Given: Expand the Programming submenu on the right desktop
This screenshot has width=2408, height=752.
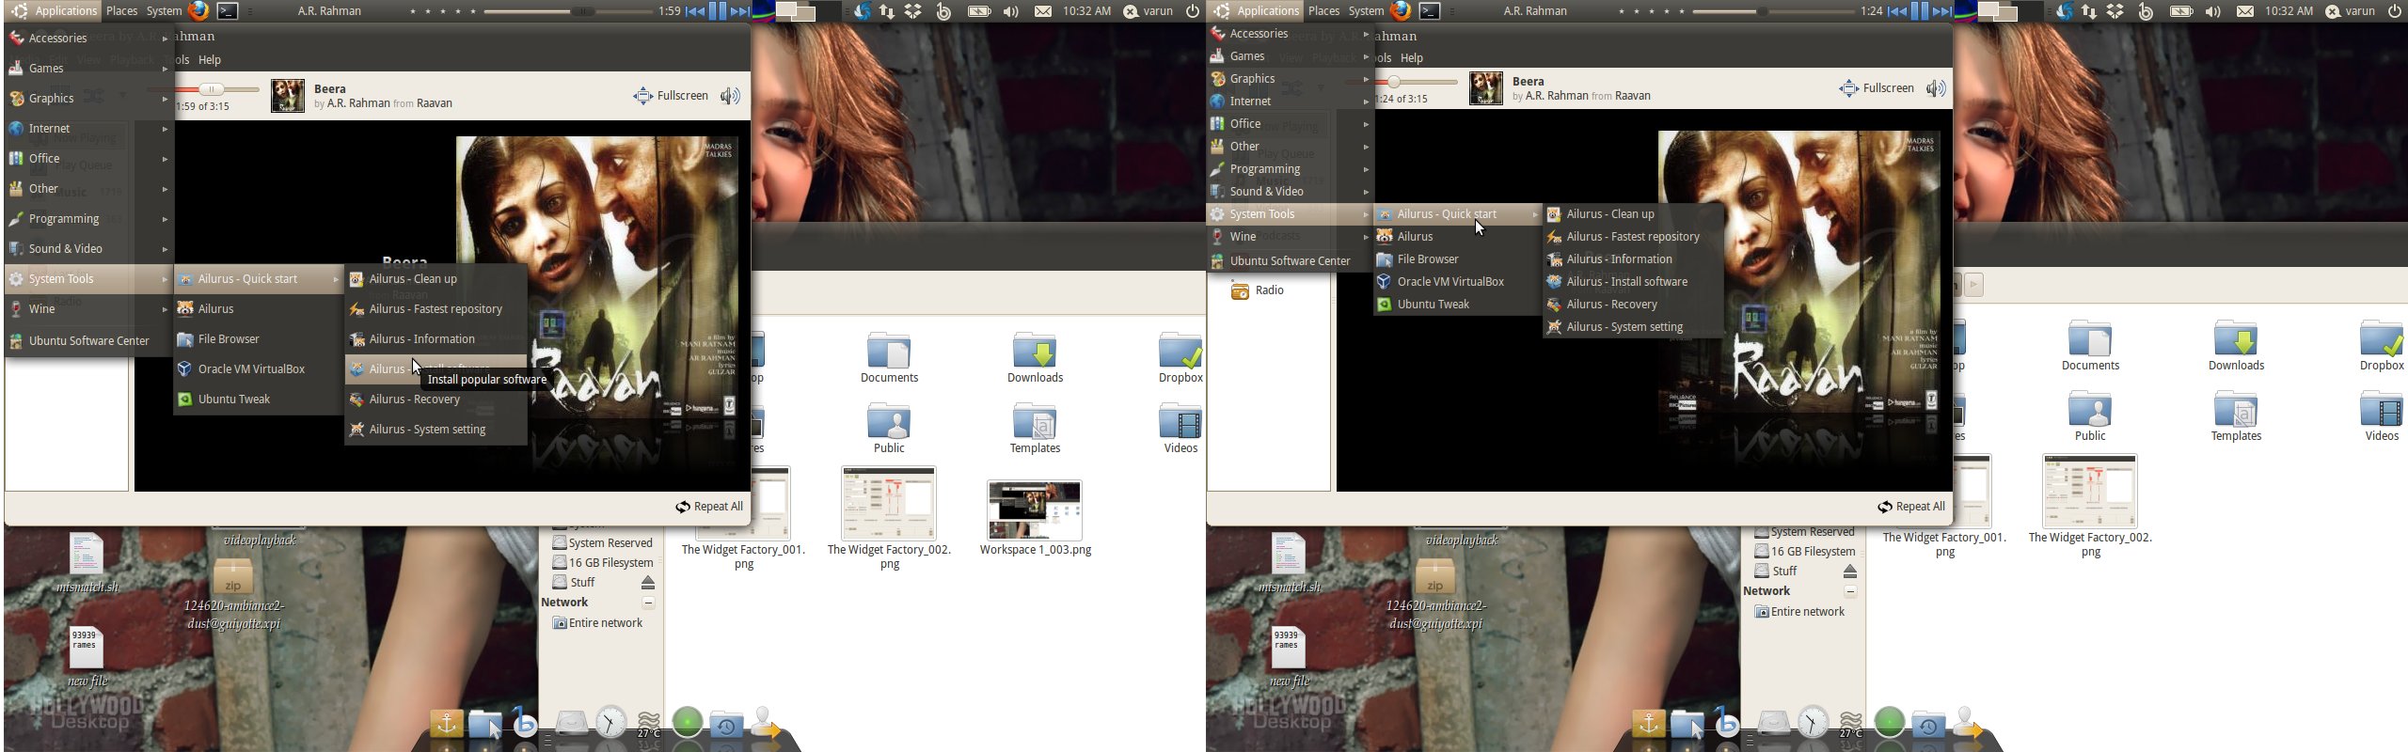Looking at the screenshot, I should (1290, 169).
